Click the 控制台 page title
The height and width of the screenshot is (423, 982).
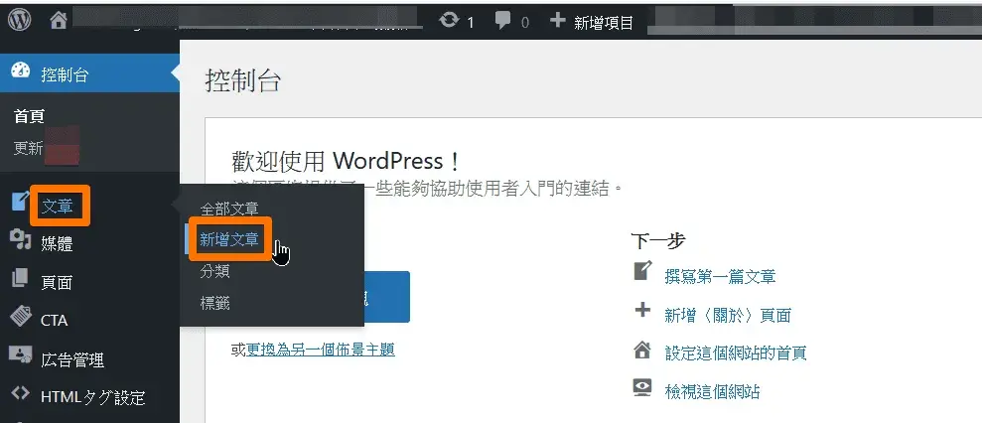tap(243, 81)
